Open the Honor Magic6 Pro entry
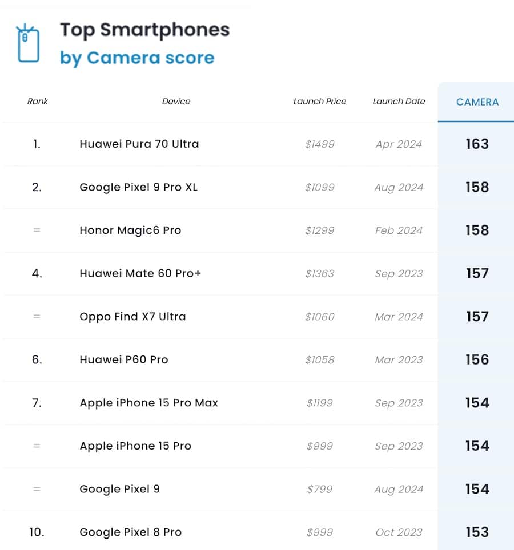The height and width of the screenshot is (550, 514). point(130,230)
